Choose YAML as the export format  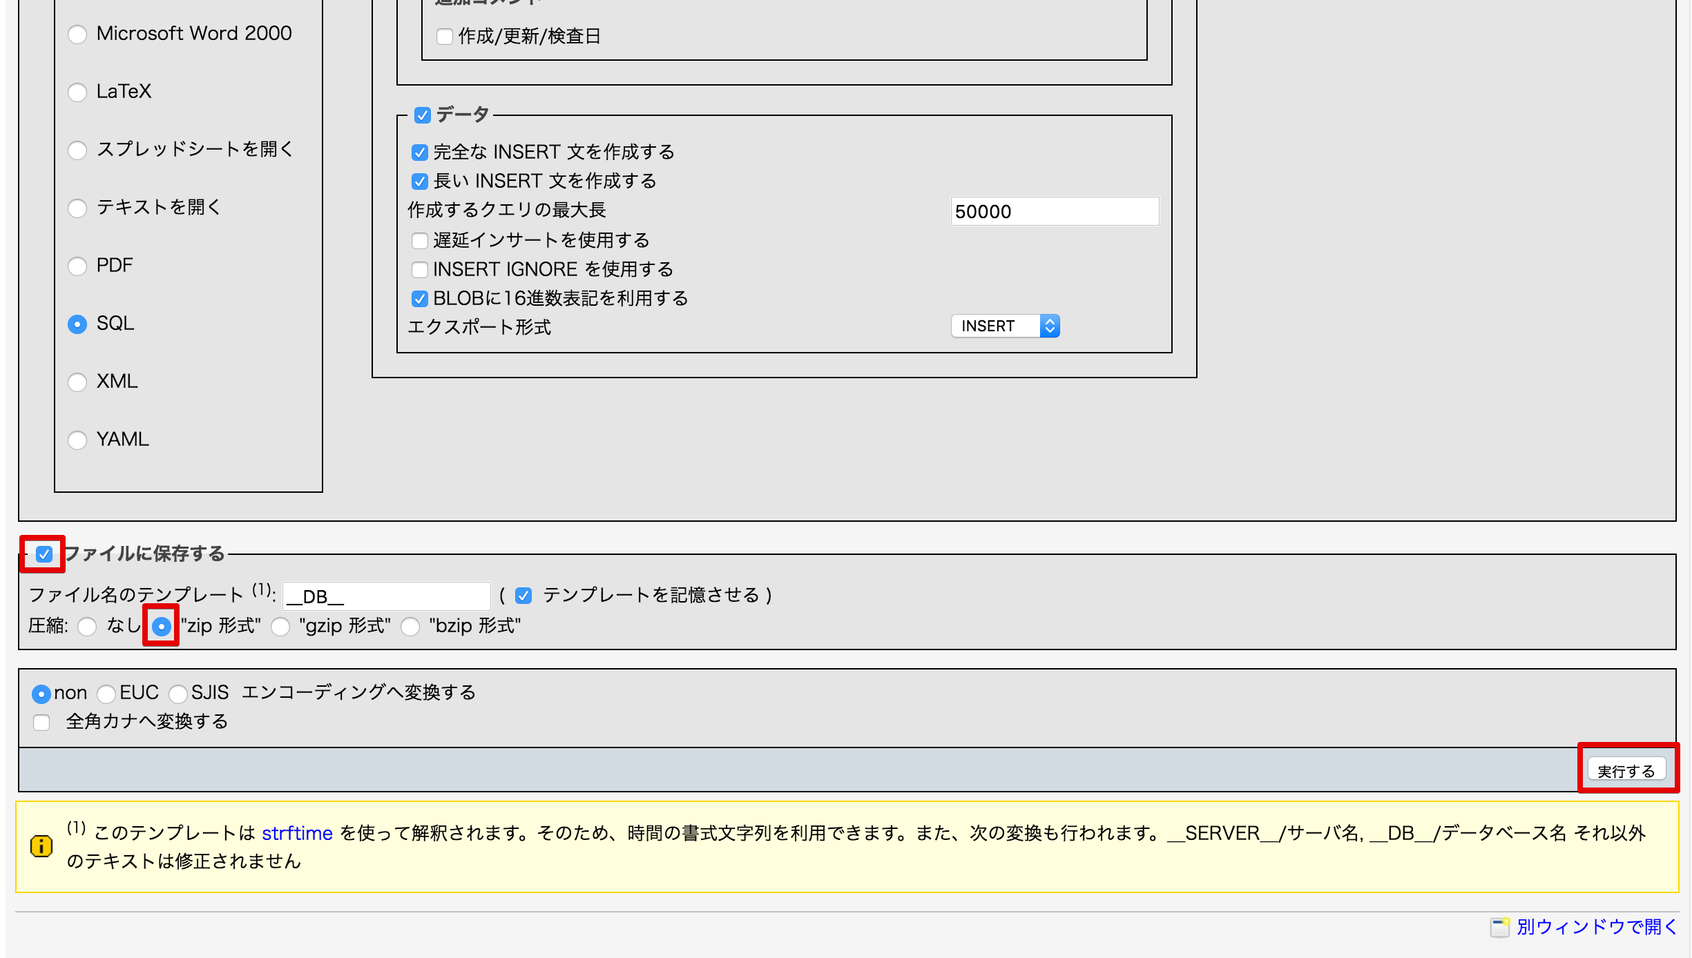(x=77, y=440)
